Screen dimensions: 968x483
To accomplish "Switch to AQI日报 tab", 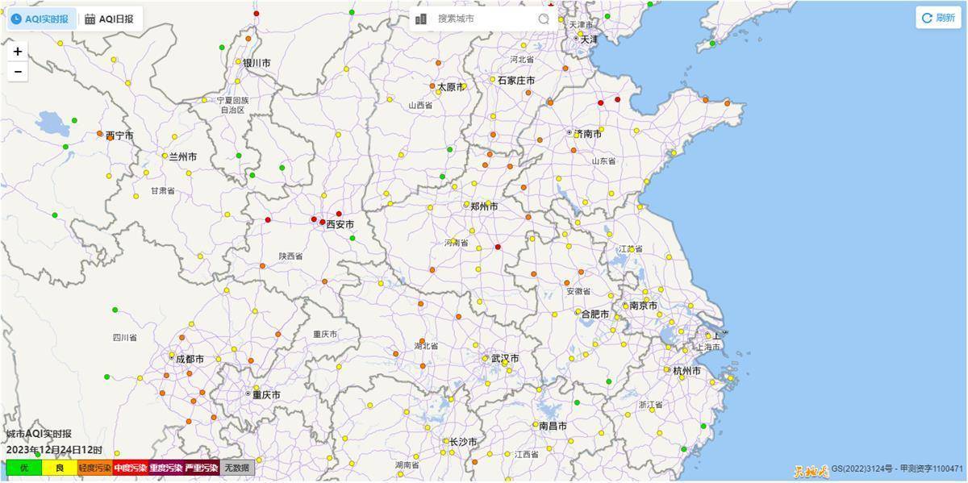I will click(110, 19).
